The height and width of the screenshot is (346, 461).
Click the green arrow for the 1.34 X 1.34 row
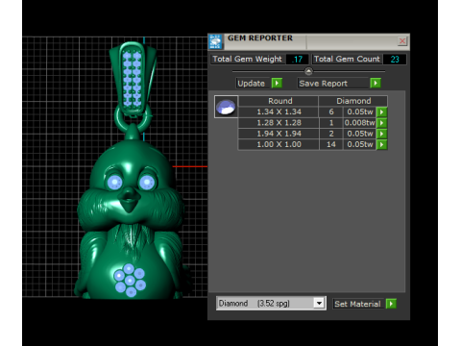click(381, 111)
